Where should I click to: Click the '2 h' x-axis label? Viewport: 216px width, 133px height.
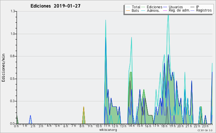[33, 126]
